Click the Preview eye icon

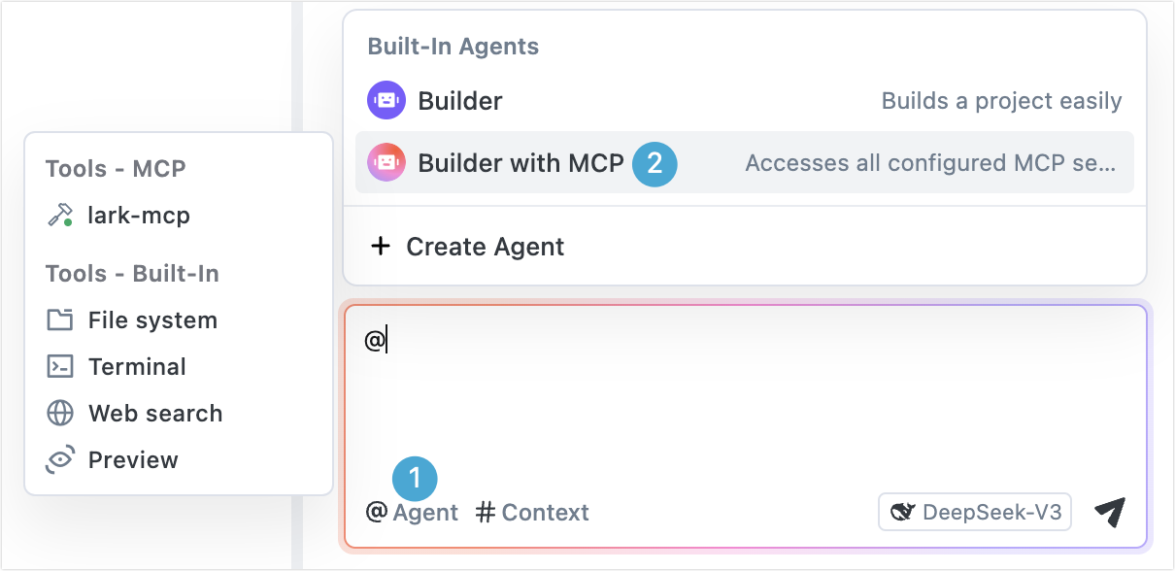coord(60,460)
